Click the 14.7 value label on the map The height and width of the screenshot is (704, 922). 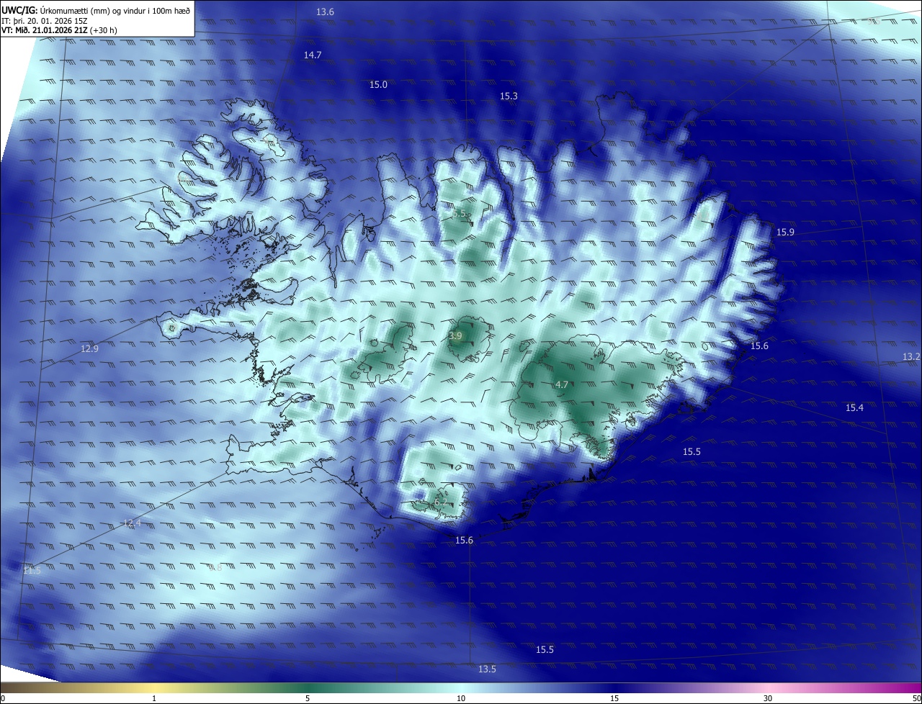313,55
